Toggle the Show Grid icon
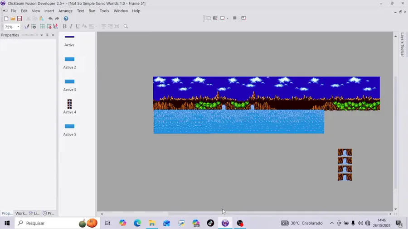This screenshot has height=229, width=408. (x=42, y=26)
